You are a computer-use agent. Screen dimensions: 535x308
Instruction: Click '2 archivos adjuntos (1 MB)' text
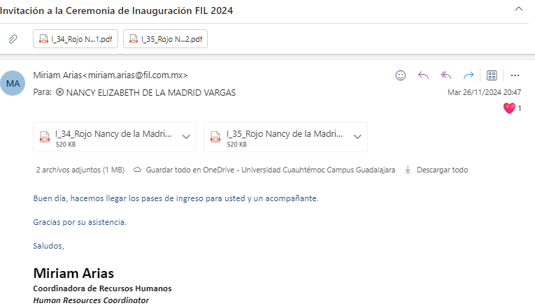pyautogui.click(x=80, y=170)
